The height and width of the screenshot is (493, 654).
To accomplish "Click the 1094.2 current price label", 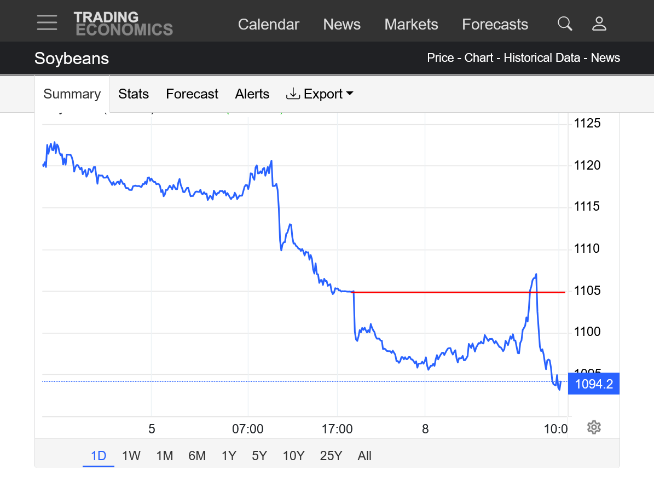I will 594,384.
